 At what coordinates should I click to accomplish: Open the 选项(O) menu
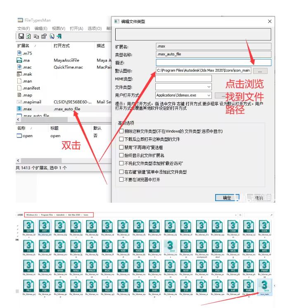95,28
